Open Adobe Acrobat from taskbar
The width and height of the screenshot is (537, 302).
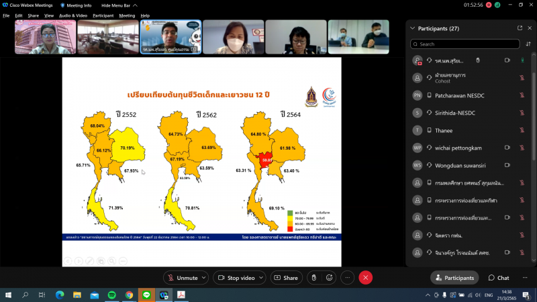click(181, 295)
